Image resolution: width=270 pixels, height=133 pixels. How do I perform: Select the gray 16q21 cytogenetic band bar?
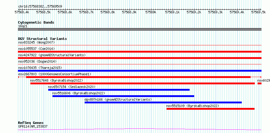140,29
